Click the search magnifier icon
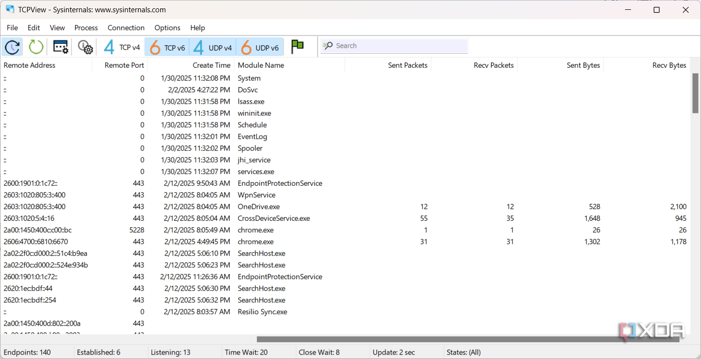The height and width of the screenshot is (359, 701). click(328, 46)
